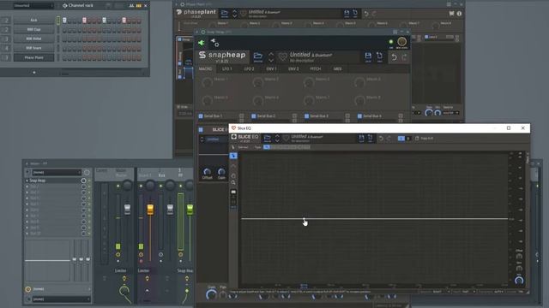Click Snap Heap preset down arrow

[x=271, y=60]
